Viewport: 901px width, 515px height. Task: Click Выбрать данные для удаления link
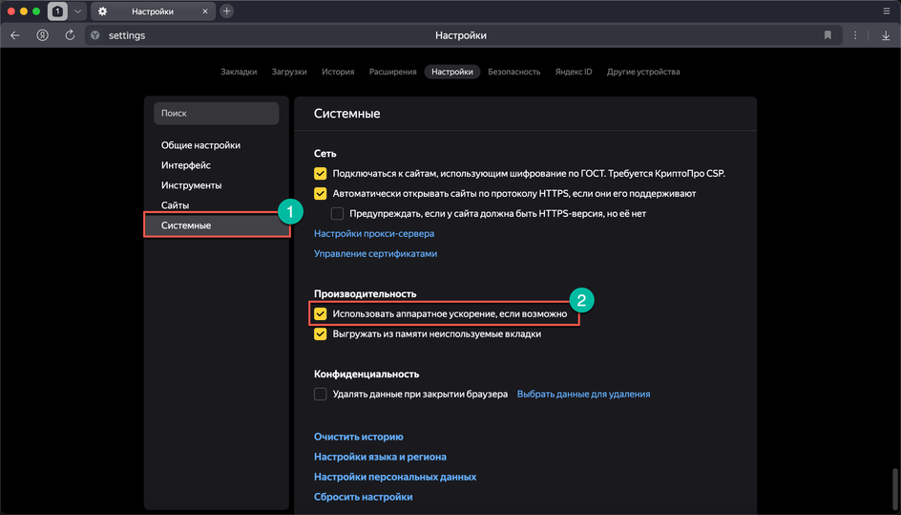pyautogui.click(x=584, y=395)
